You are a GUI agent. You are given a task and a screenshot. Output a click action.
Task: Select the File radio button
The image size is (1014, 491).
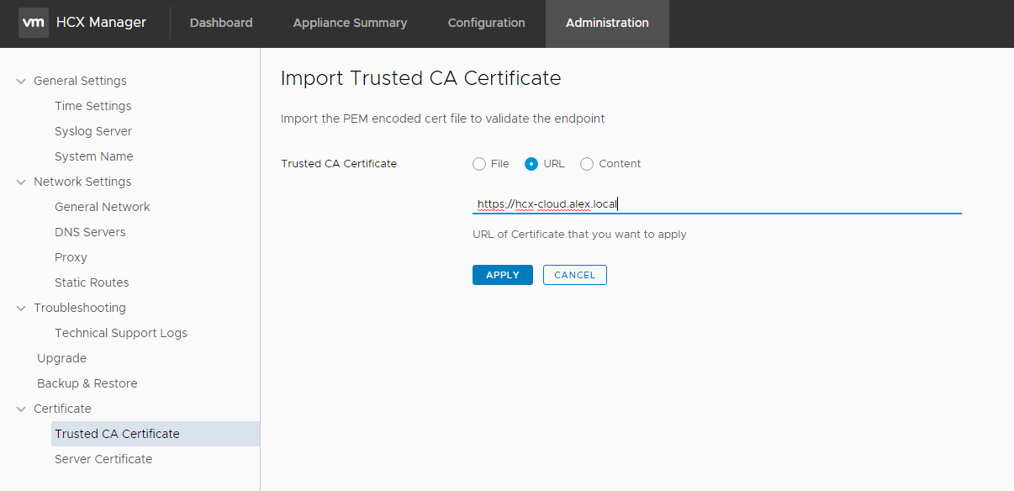coord(479,164)
